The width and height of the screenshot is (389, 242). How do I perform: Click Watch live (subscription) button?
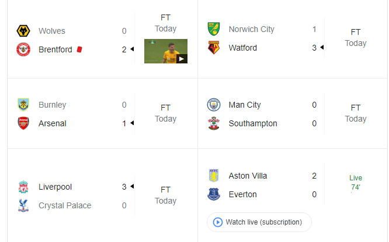coord(259,222)
